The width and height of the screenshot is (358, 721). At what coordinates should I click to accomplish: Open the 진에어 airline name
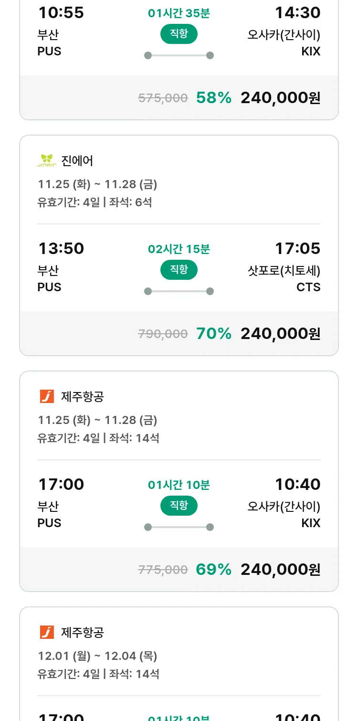(x=77, y=161)
